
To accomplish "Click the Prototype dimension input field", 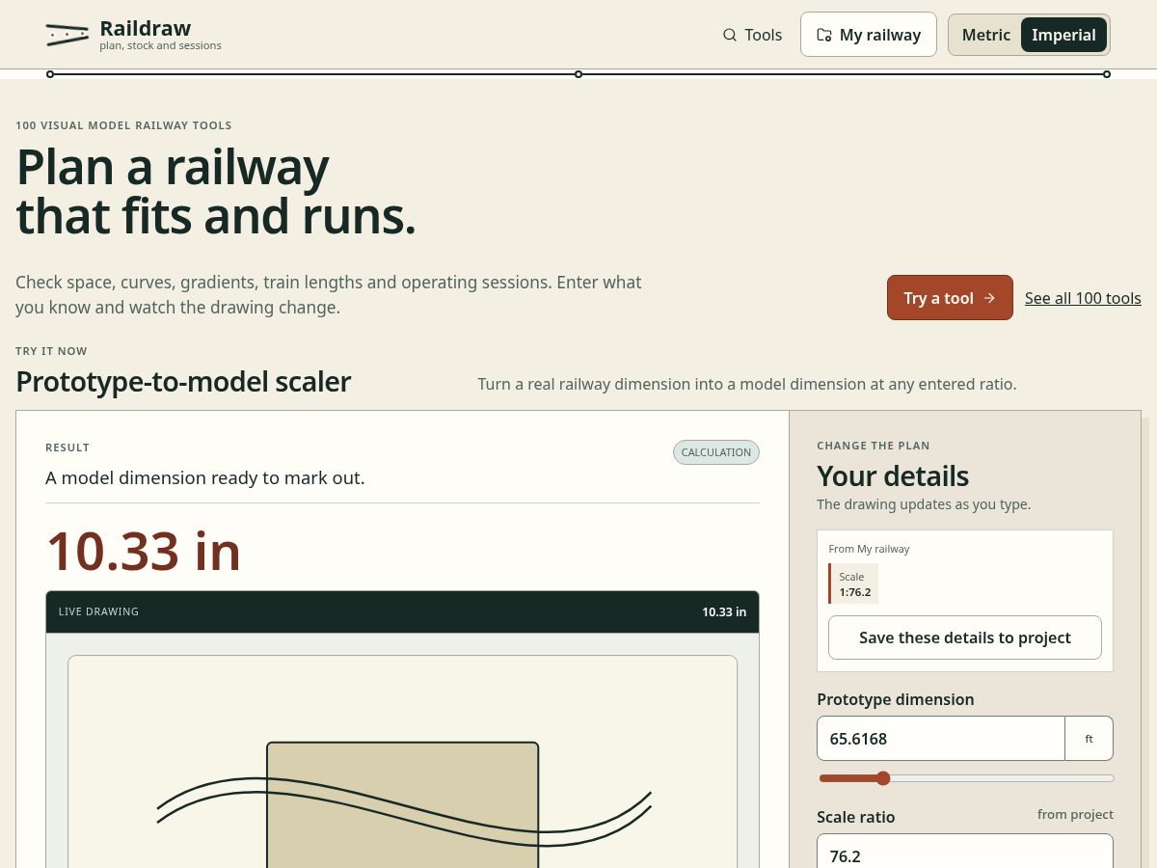I will [x=941, y=739].
